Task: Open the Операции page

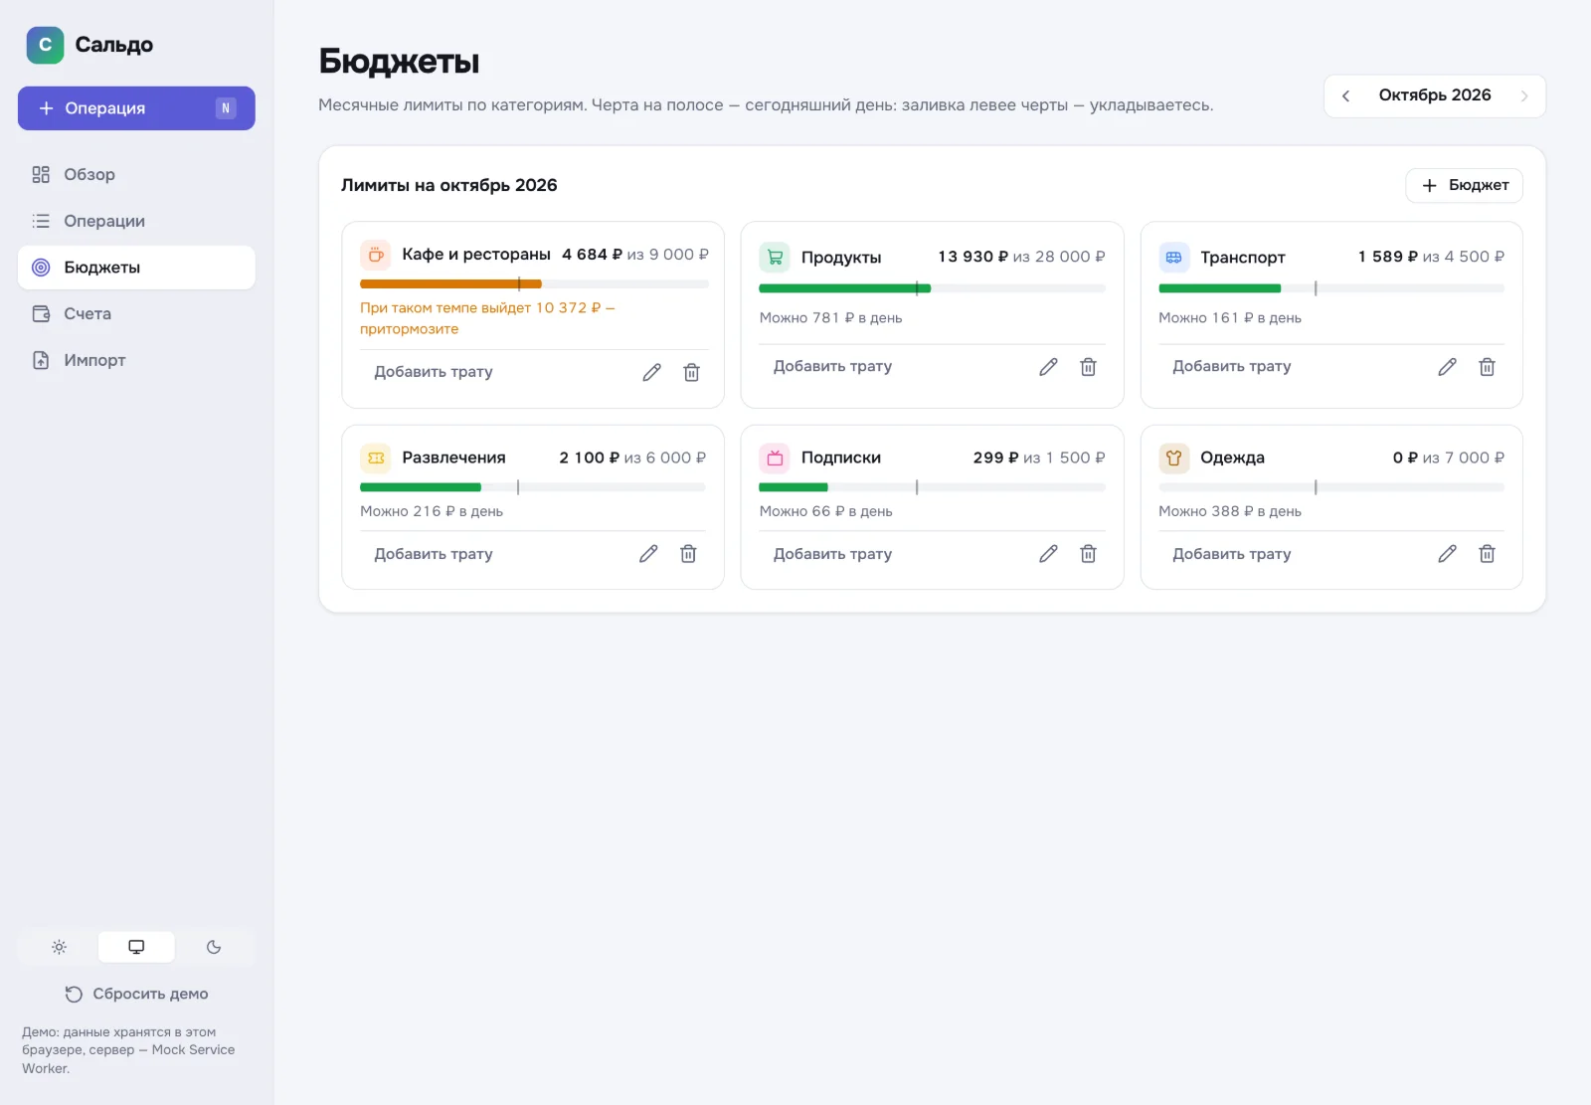Action: tap(136, 221)
